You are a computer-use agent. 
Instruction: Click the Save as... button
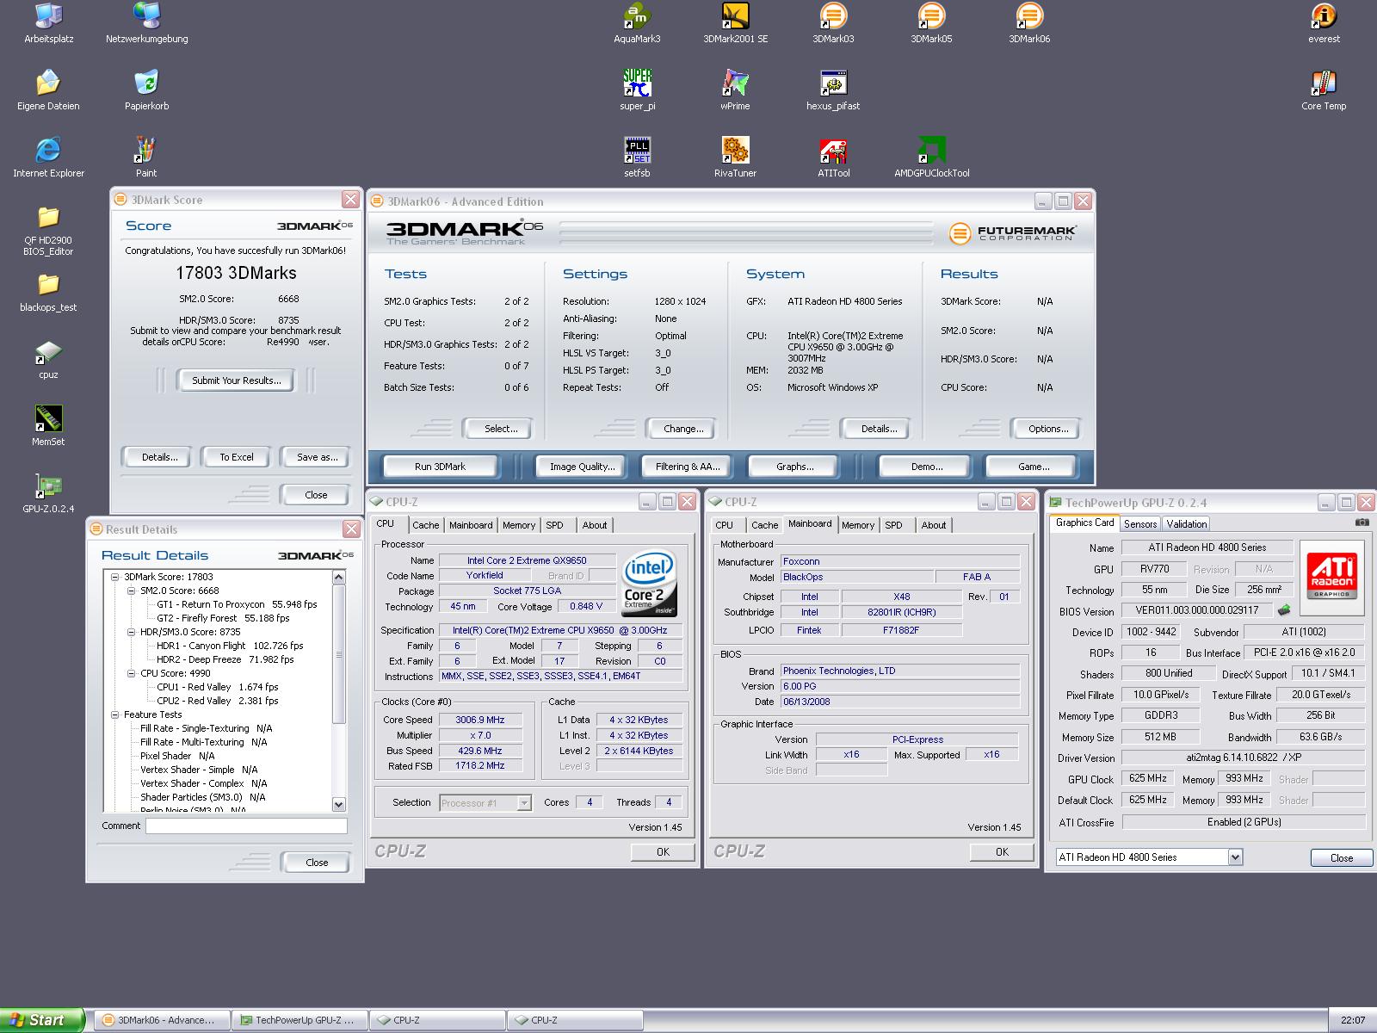[x=318, y=457]
